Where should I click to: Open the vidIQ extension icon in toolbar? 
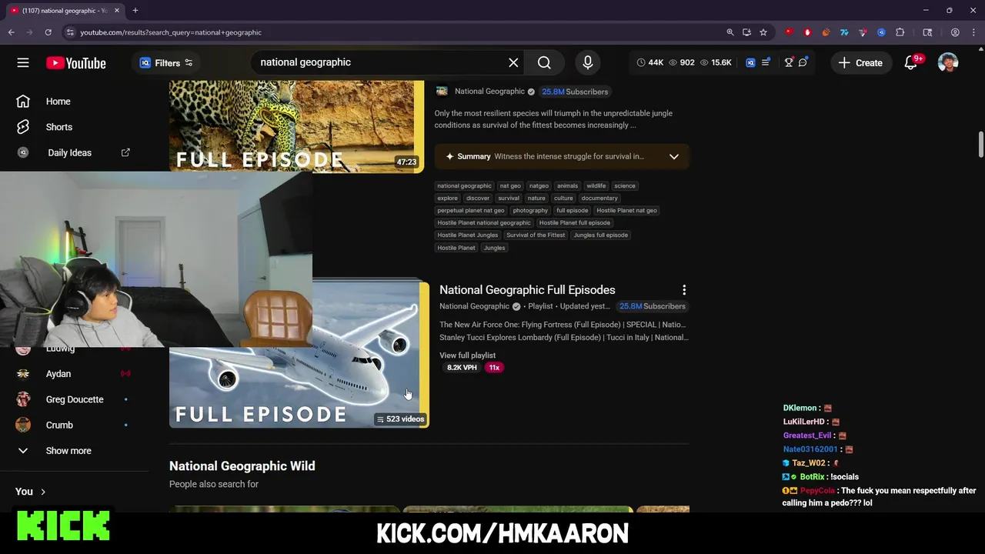point(881,32)
